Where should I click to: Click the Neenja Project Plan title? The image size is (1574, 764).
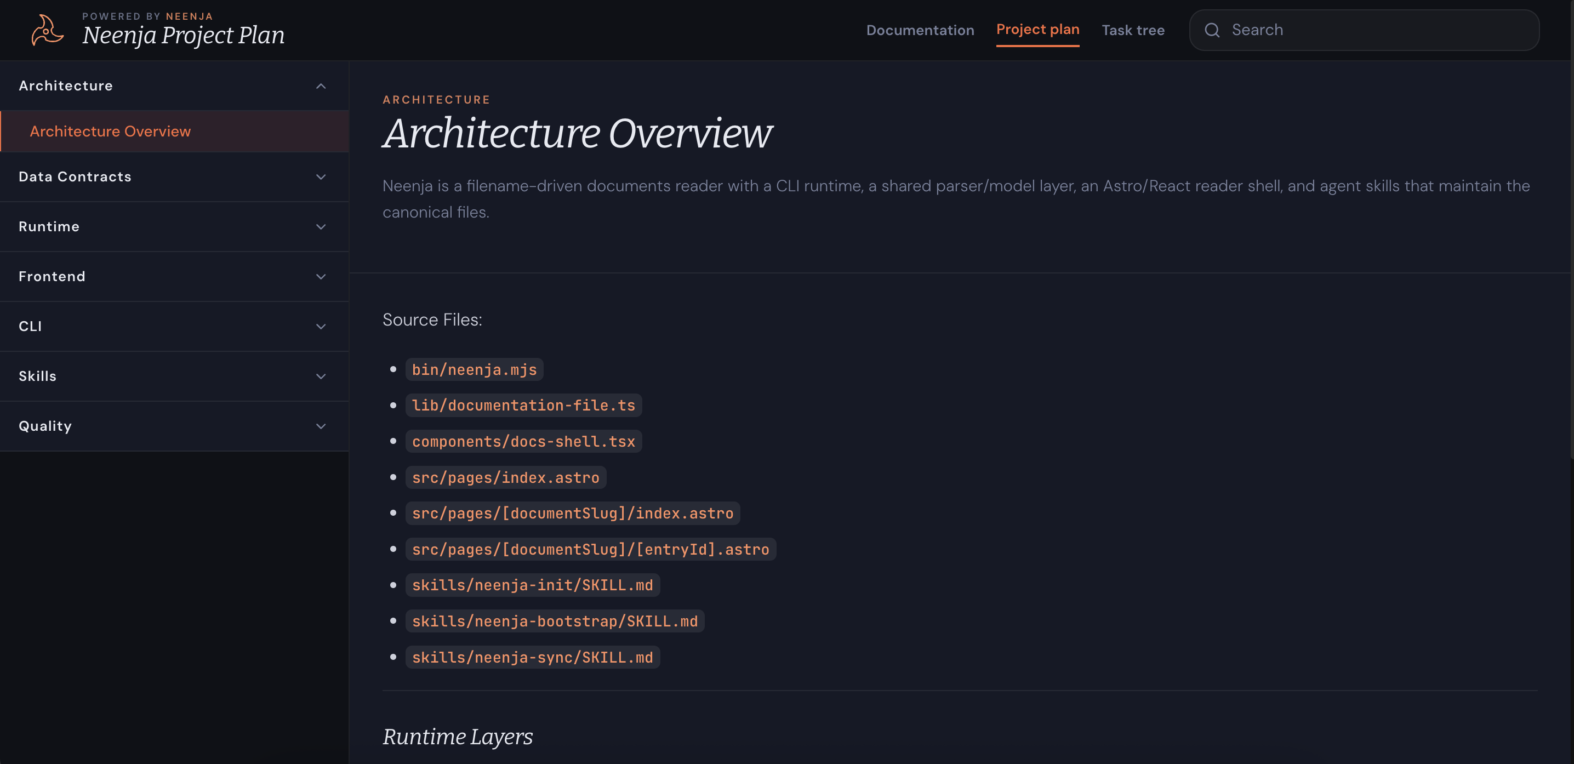coord(183,36)
